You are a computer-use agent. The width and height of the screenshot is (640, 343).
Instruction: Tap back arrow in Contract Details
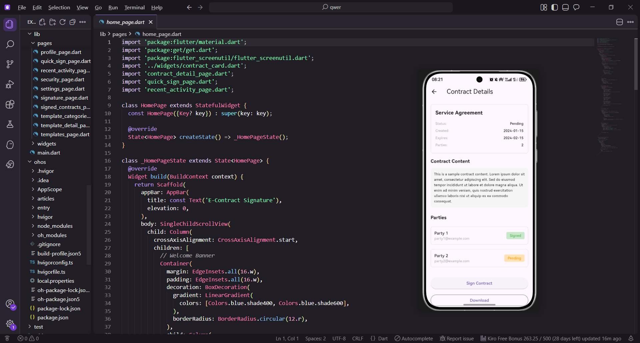coord(434,92)
